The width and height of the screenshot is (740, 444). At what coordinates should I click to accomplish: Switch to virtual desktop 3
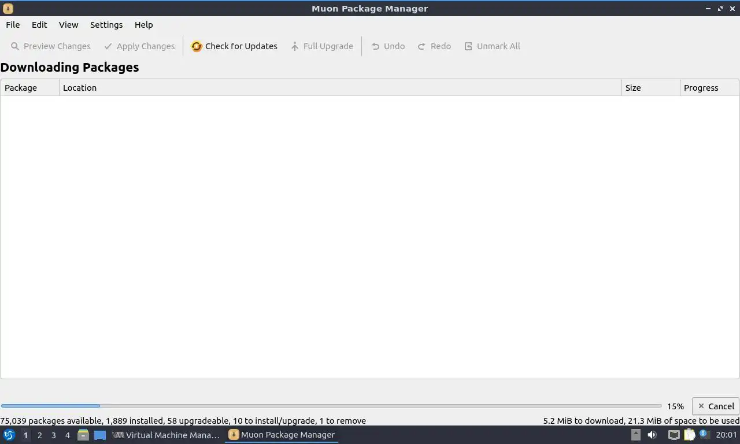pyautogui.click(x=53, y=435)
